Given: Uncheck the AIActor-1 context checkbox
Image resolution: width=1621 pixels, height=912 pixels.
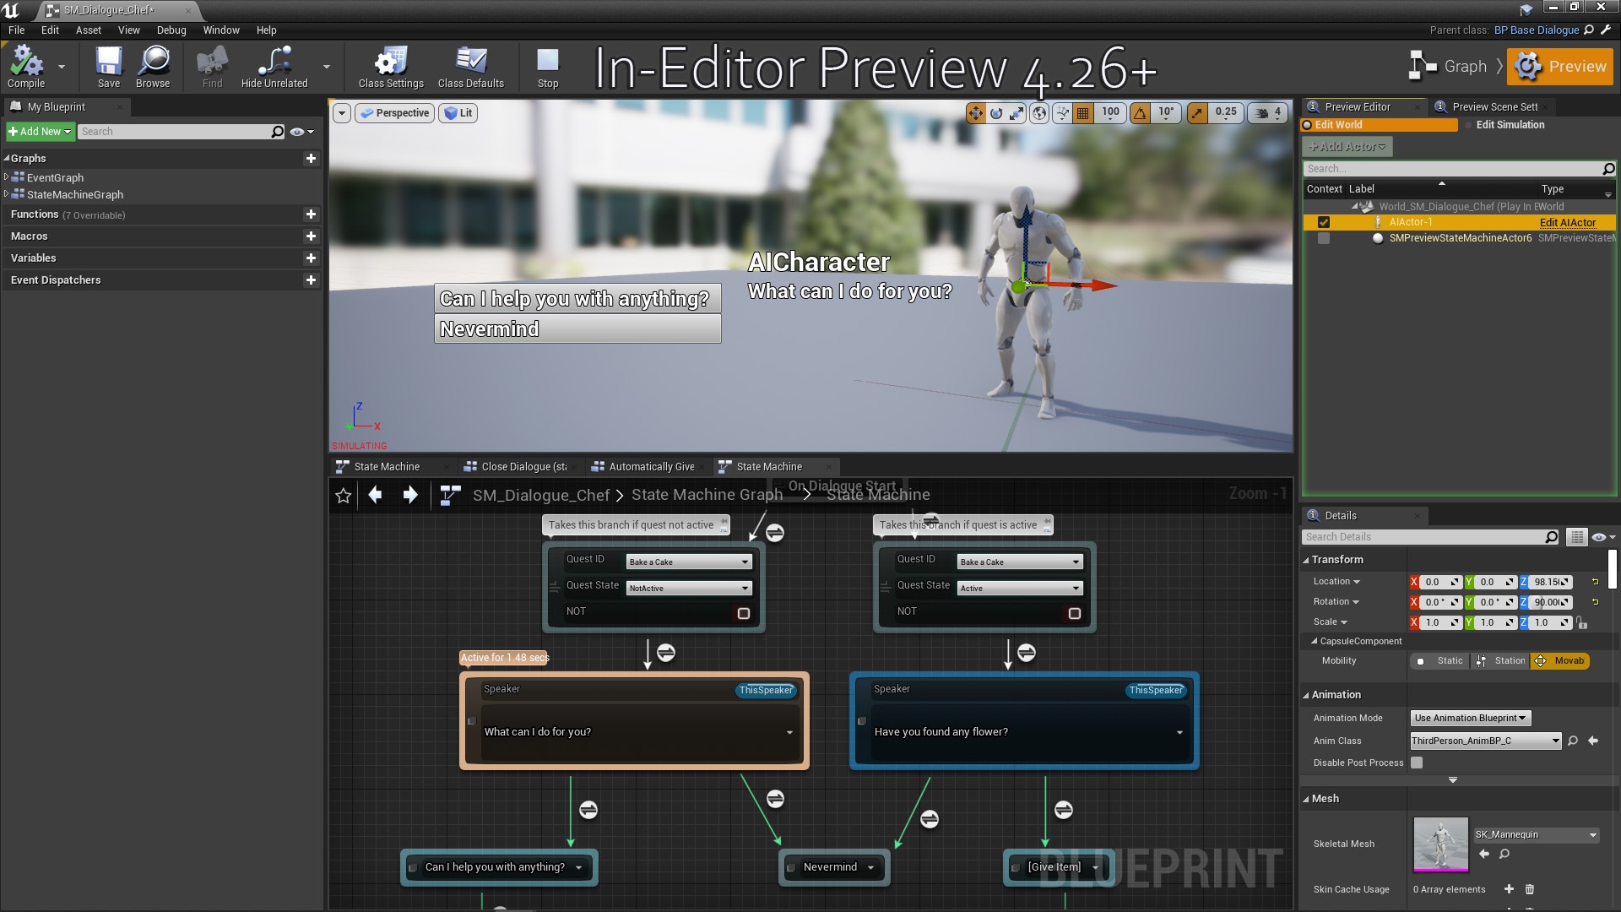Looking at the screenshot, I should pyautogui.click(x=1324, y=222).
